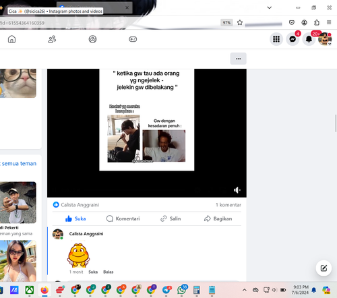Viewport: 337px width, 298px height.
Task: Close the current browser tab
Action: pyautogui.click(x=127, y=7)
